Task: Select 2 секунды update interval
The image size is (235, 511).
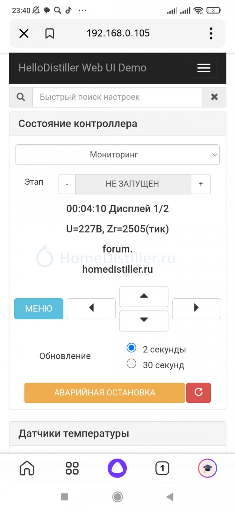Action: (x=132, y=348)
